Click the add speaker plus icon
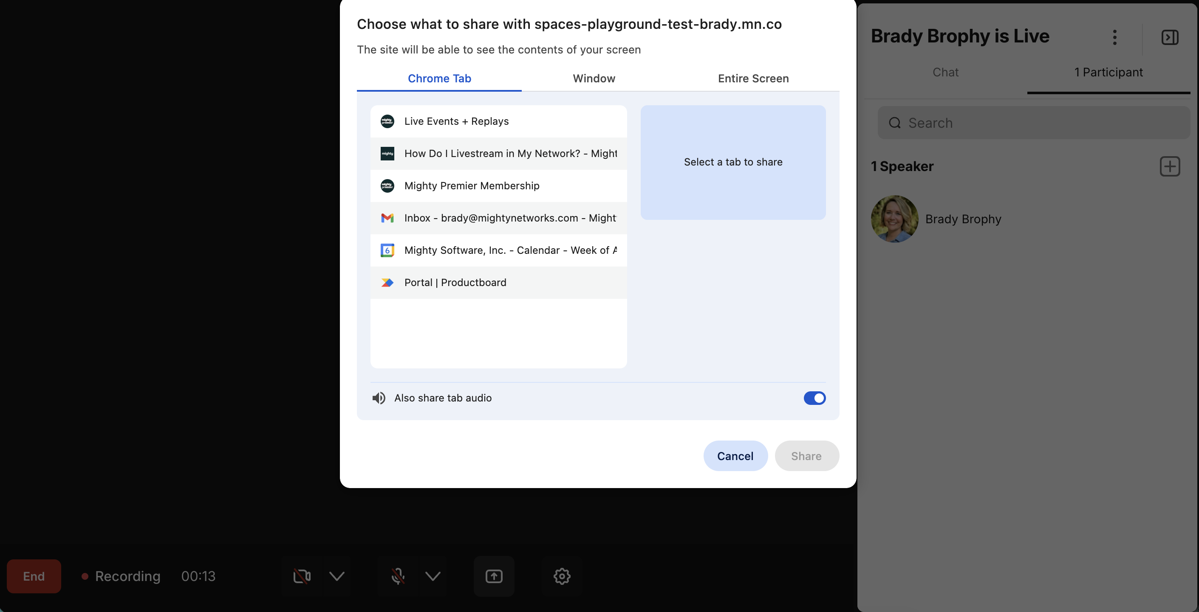Image resolution: width=1199 pixels, height=612 pixels. [x=1170, y=166]
